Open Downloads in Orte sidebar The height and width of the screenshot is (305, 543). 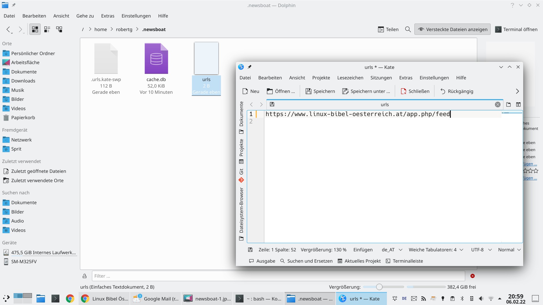click(23, 81)
